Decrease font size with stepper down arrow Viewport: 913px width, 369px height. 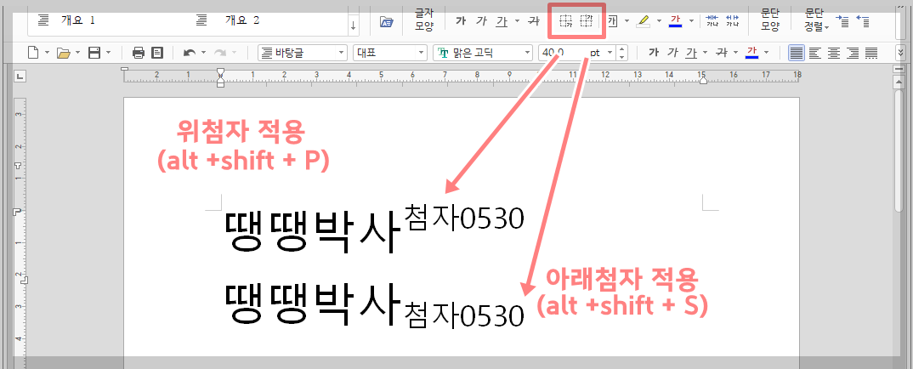click(x=621, y=57)
